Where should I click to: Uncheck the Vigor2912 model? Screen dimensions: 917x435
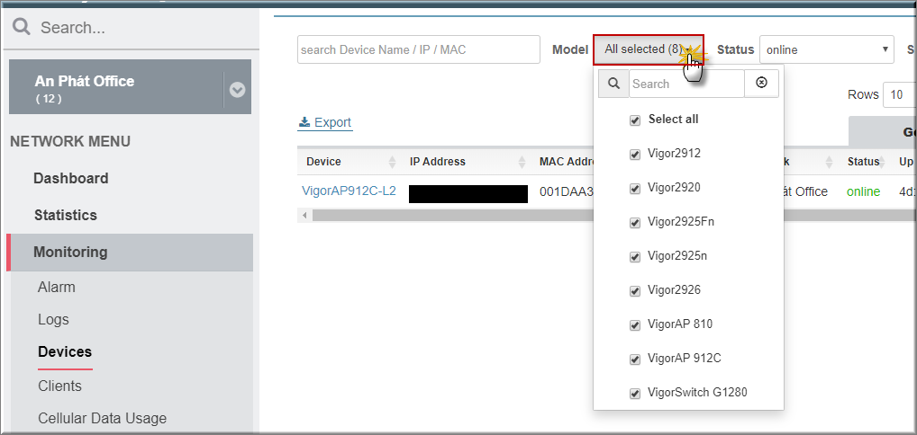pyautogui.click(x=634, y=155)
